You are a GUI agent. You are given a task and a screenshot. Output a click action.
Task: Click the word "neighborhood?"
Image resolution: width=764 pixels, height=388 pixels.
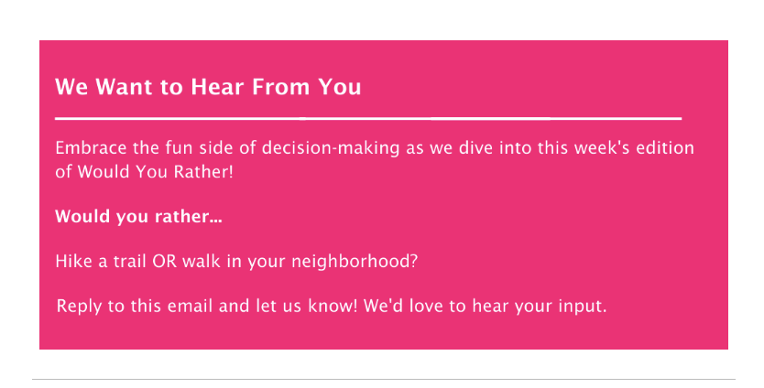[x=355, y=262]
